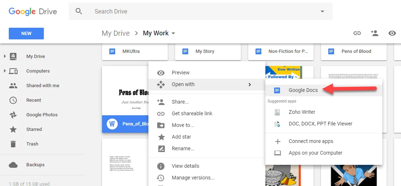
Task: Click the link icon beside Get shareable link
Action: (x=160, y=113)
